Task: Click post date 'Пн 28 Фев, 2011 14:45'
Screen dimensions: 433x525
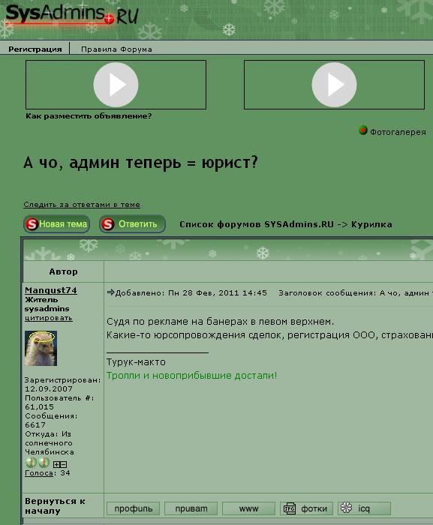Action: point(218,293)
